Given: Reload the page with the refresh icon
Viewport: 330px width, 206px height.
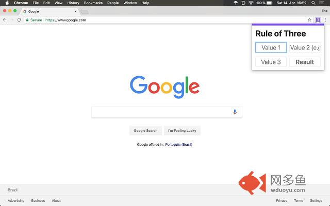Looking at the screenshot, I should pos(19,20).
